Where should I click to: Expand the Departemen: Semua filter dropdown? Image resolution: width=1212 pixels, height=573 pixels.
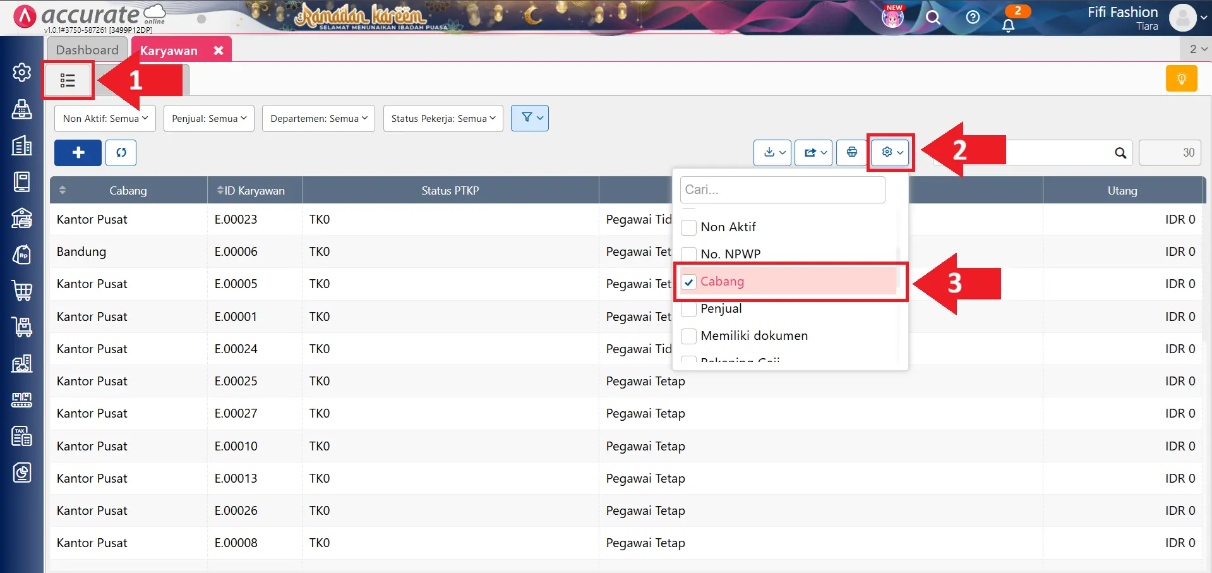318,118
